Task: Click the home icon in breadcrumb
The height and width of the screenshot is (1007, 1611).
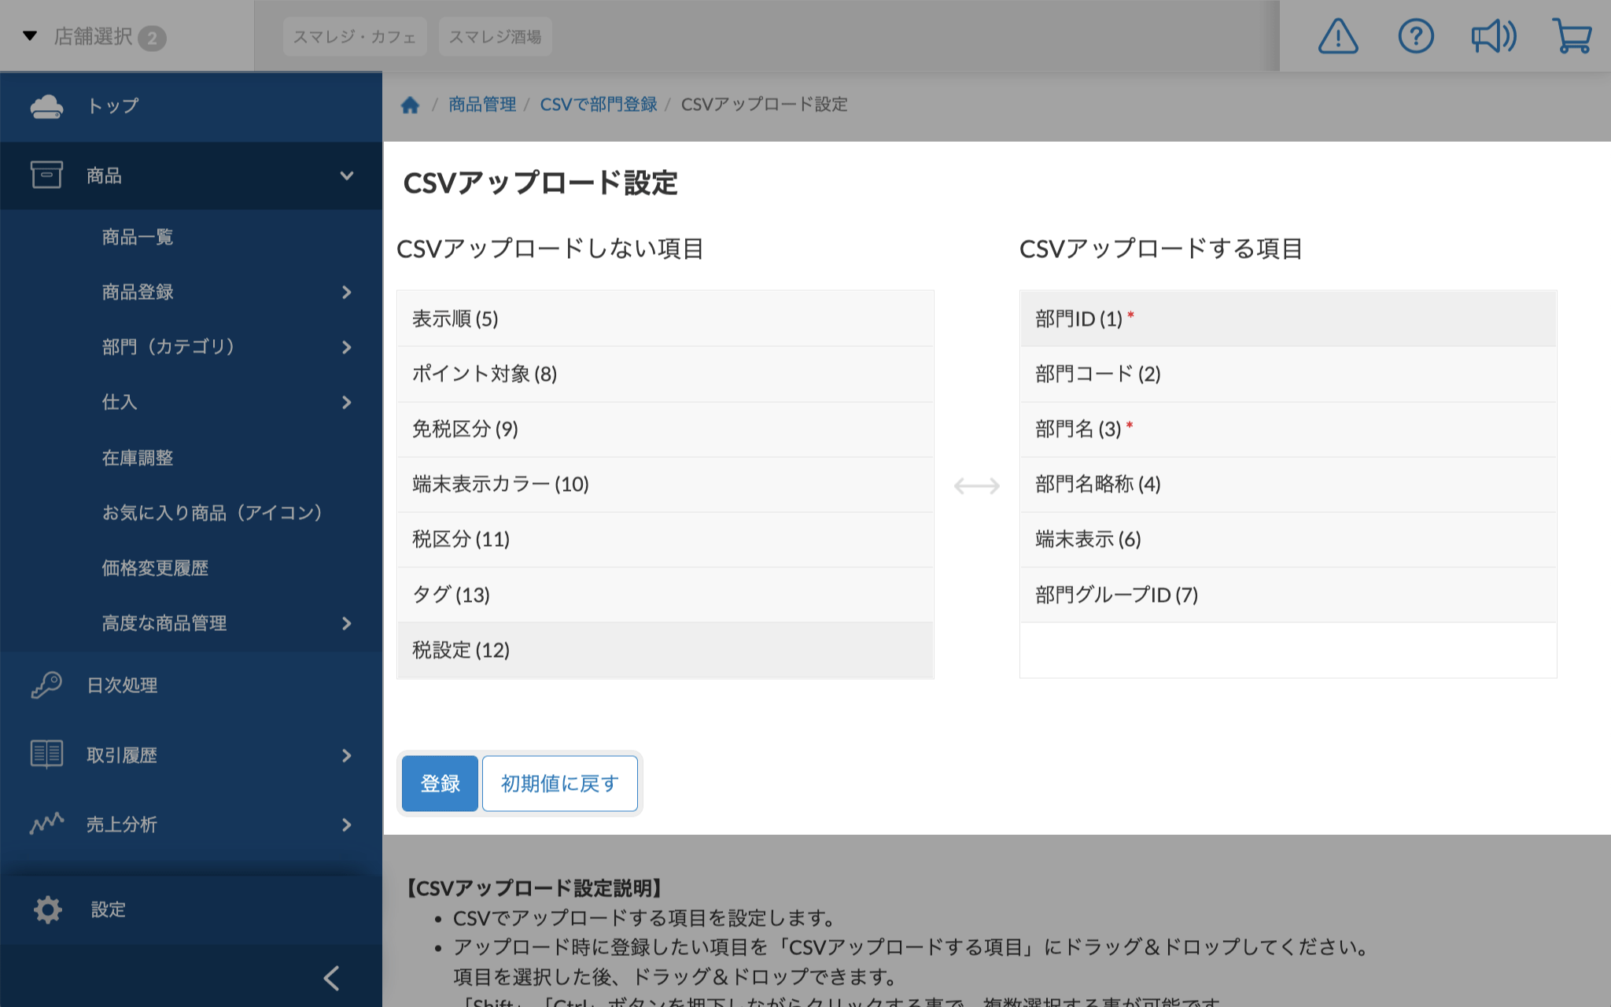Action: (410, 105)
